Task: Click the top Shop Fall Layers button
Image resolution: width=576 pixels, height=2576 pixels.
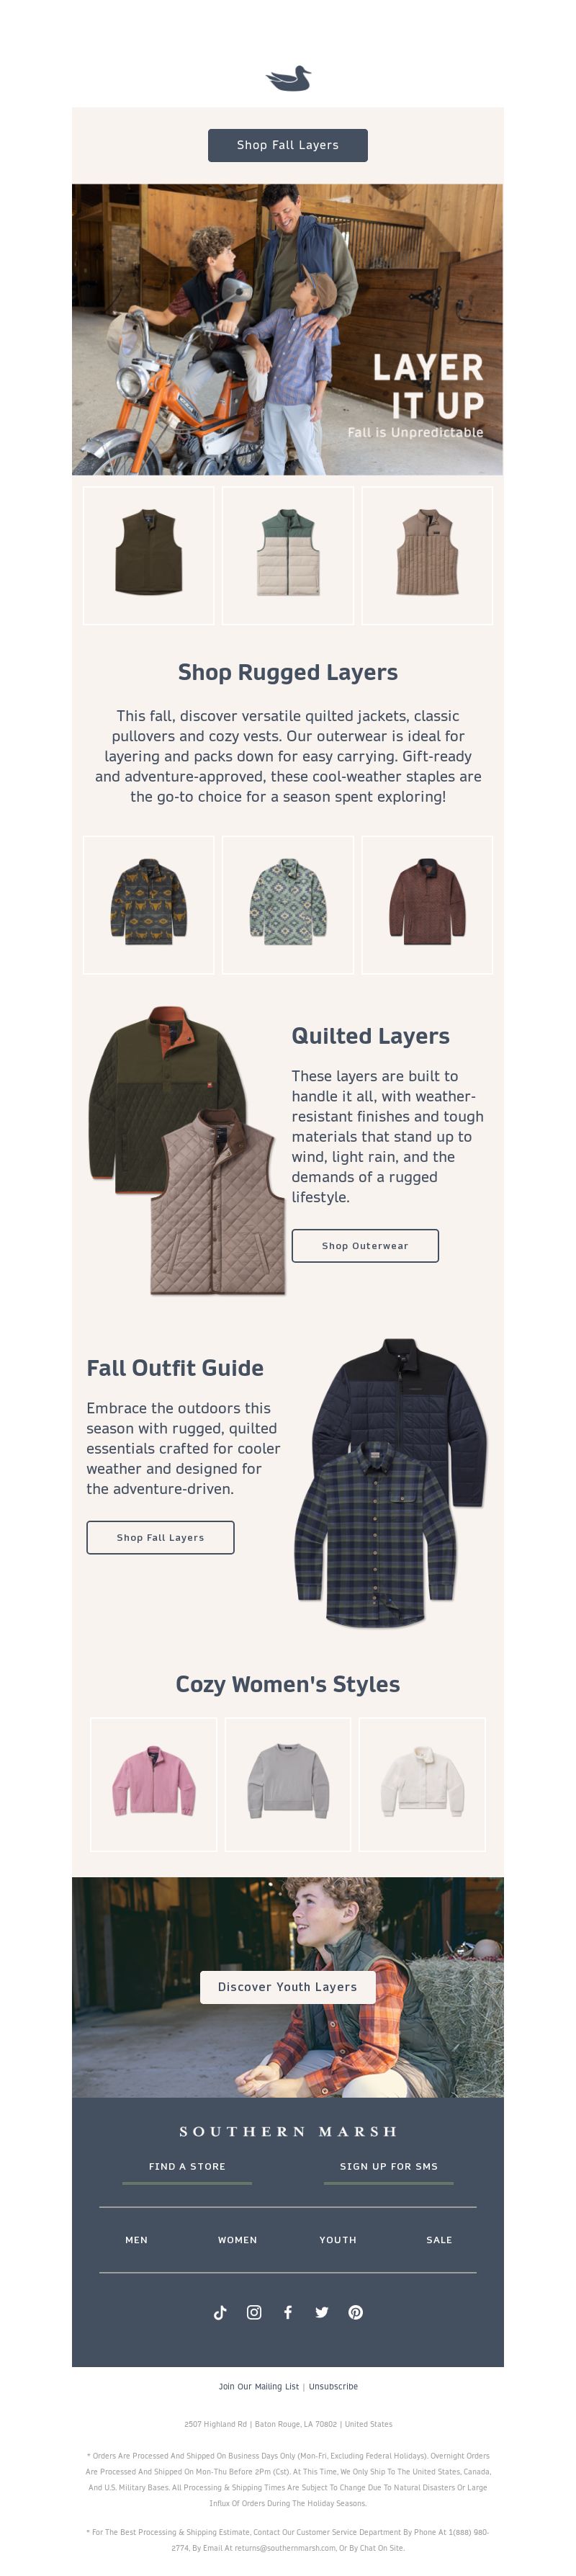Action: [288, 145]
